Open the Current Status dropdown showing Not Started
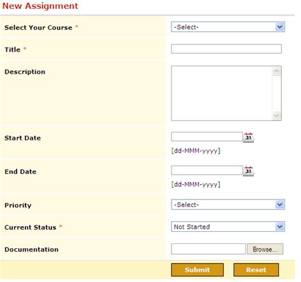301x282 pixels. [x=228, y=227]
